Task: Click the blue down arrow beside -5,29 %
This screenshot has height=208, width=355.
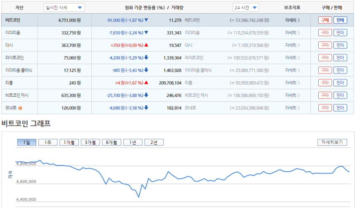Action: (x=146, y=58)
